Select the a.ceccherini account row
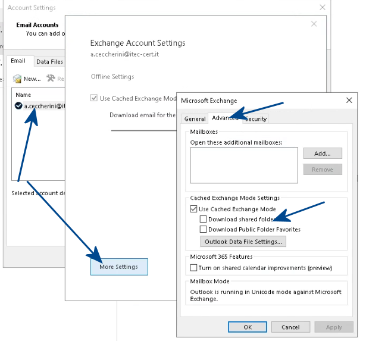The height and width of the screenshot is (341, 366). tap(39, 106)
